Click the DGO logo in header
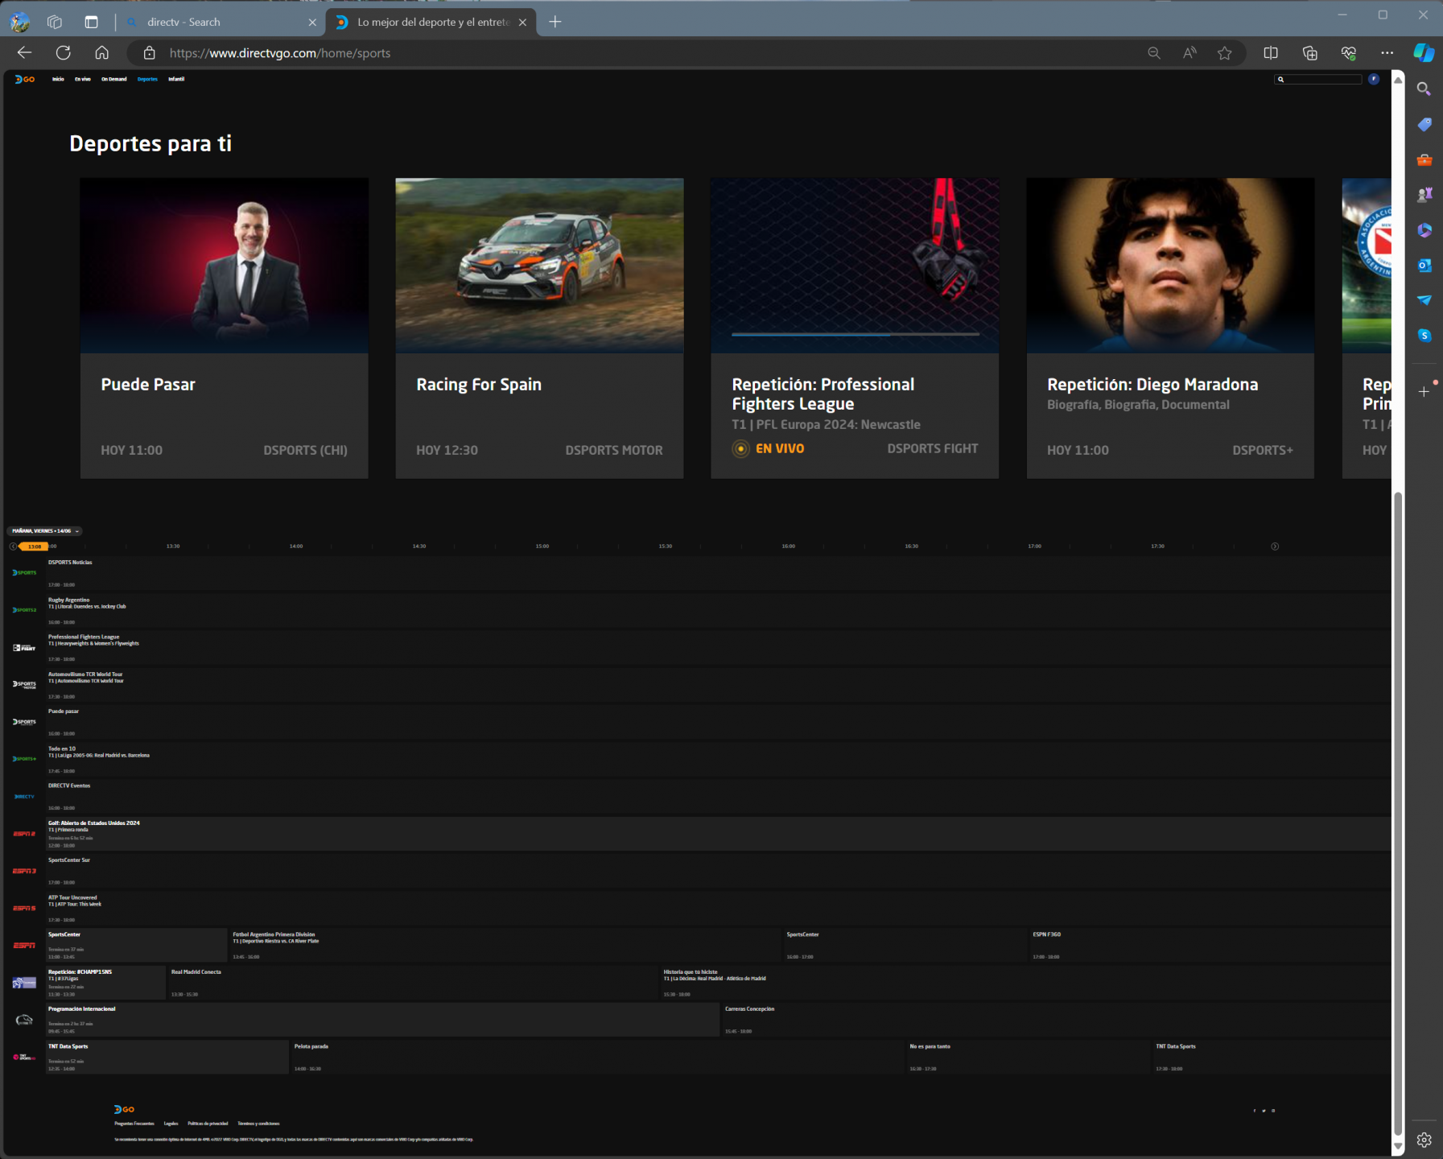 [25, 79]
